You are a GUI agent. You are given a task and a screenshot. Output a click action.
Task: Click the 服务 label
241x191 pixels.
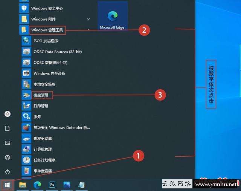[37, 117]
